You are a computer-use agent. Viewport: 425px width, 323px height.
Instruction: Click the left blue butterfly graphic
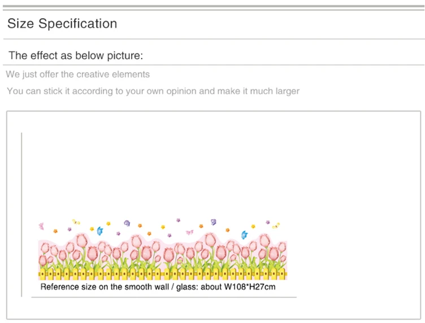click(99, 231)
